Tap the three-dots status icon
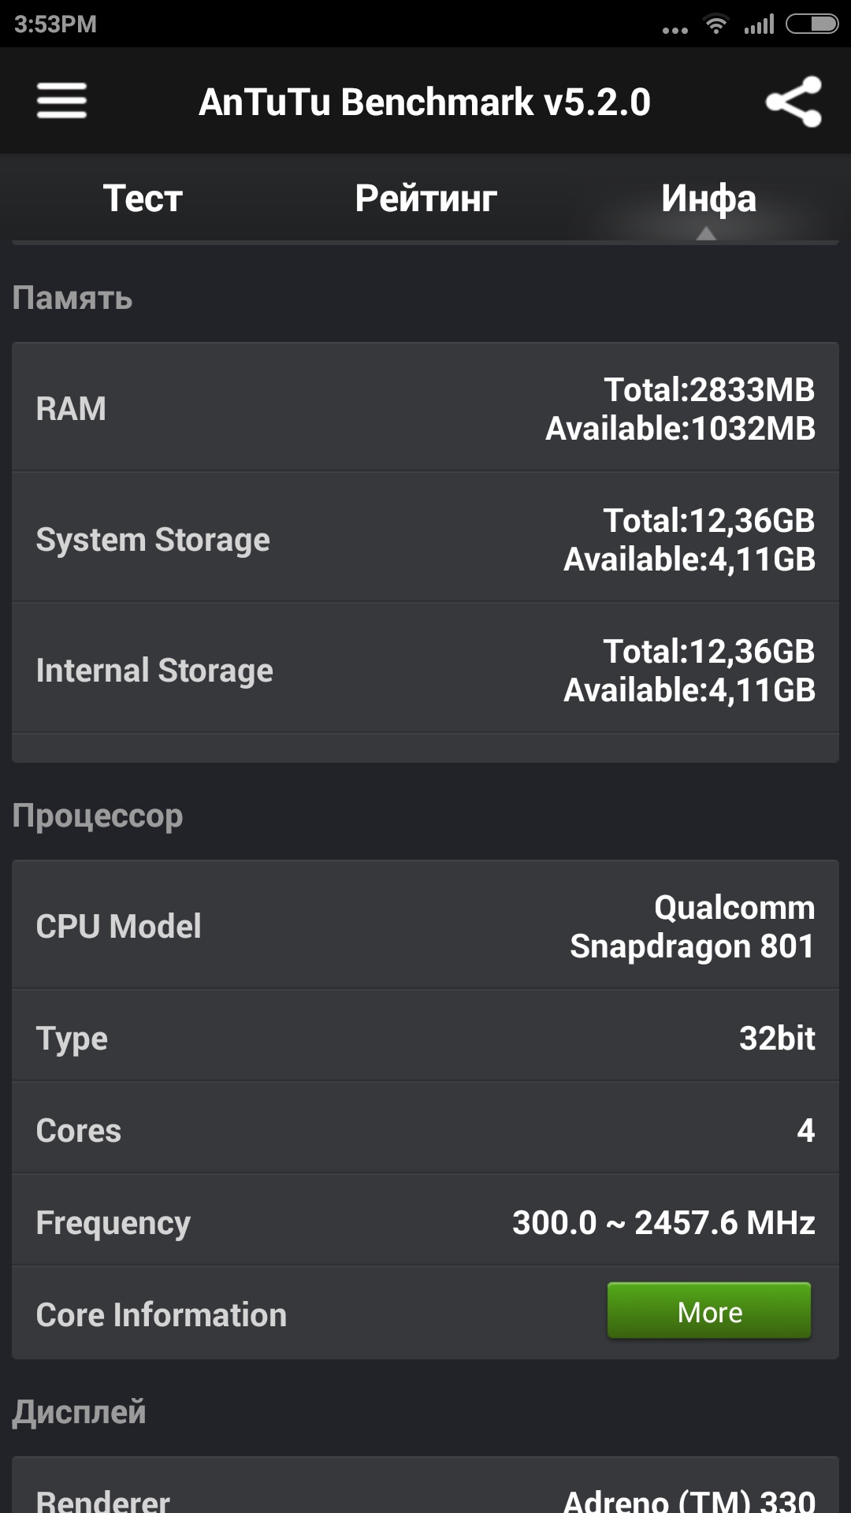 674,30
